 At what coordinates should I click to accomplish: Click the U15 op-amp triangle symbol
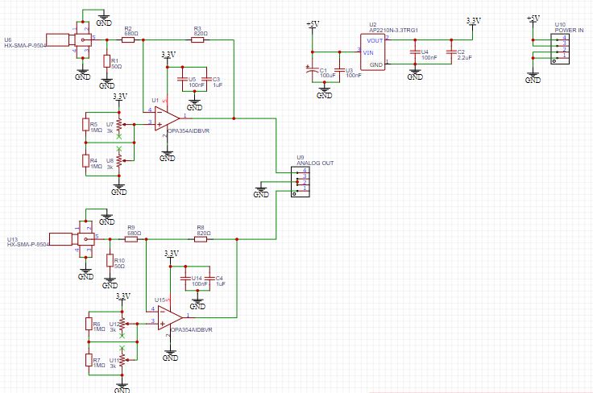point(169,319)
